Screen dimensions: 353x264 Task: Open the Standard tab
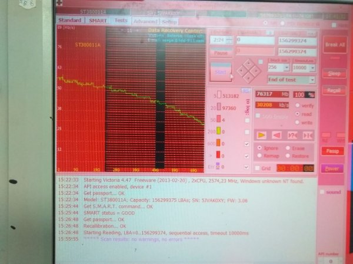(69, 21)
